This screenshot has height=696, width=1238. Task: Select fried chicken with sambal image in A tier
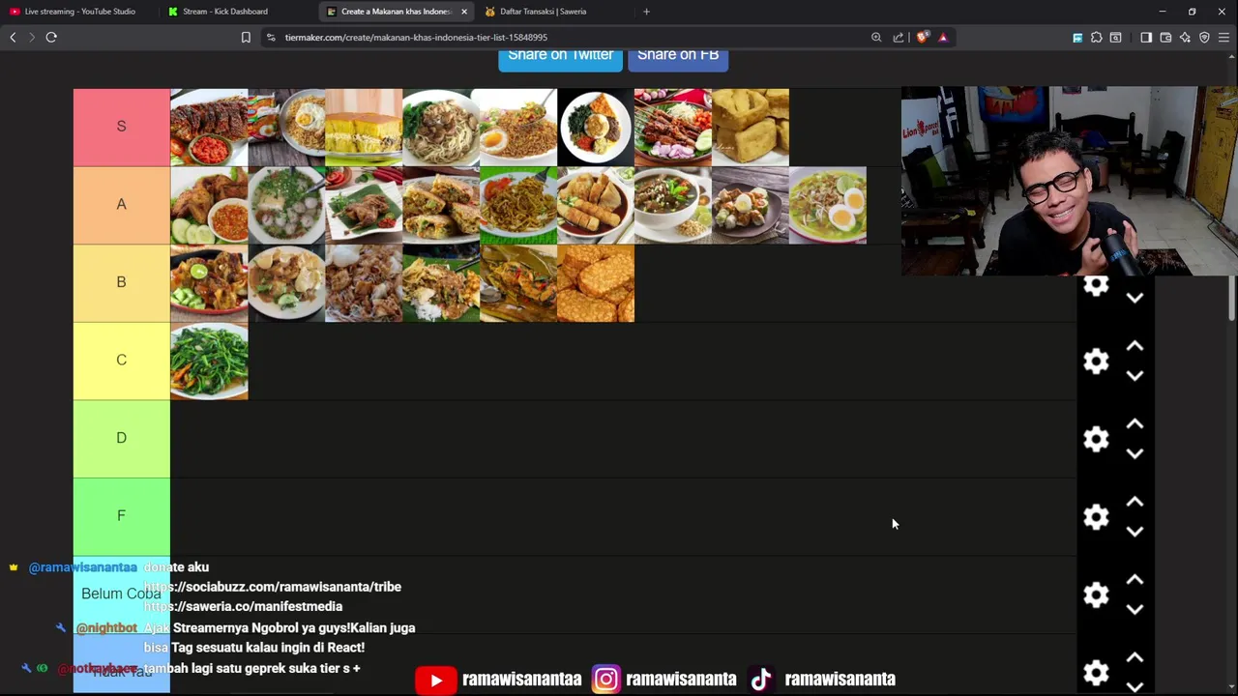click(x=209, y=205)
